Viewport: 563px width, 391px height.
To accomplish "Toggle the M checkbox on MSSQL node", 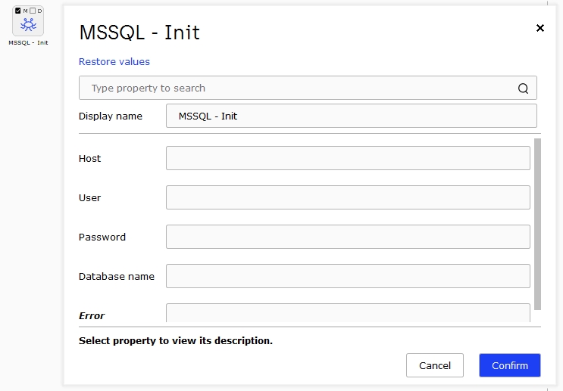I will [18, 11].
